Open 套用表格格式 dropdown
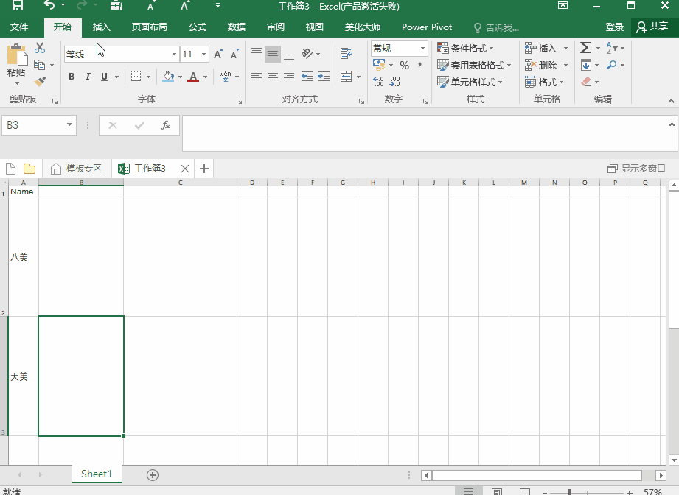679x495 pixels. (474, 65)
